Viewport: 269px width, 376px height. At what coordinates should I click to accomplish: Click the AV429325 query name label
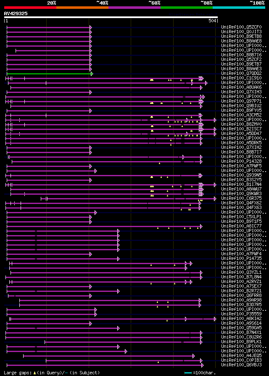tap(16, 13)
